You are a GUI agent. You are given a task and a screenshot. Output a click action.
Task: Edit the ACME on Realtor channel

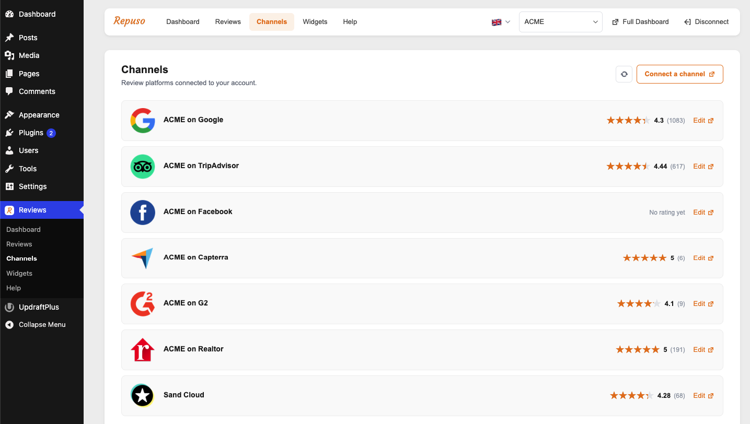pyautogui.click(x=703, y=350)
